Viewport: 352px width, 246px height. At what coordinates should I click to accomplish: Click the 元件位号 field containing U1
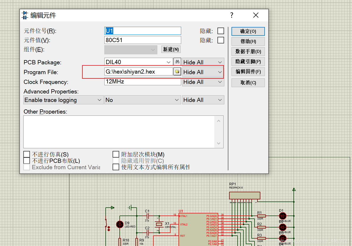pyautogui.click(x=143, y=31)
